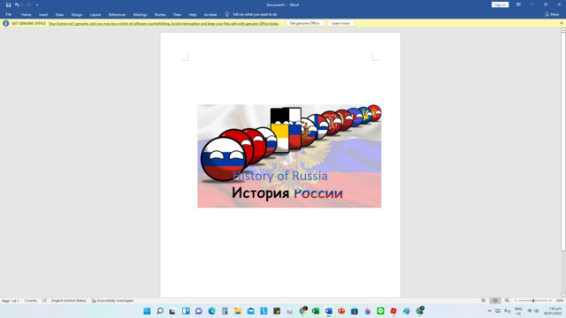Click English (United States) language indicator
Image resolution: width=566 pixels, height=318 pixels.
click(x=69, y=300)
